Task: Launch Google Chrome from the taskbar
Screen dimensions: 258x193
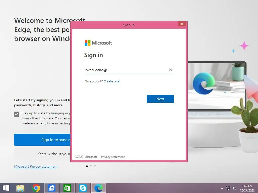Action: coord(36,188)
